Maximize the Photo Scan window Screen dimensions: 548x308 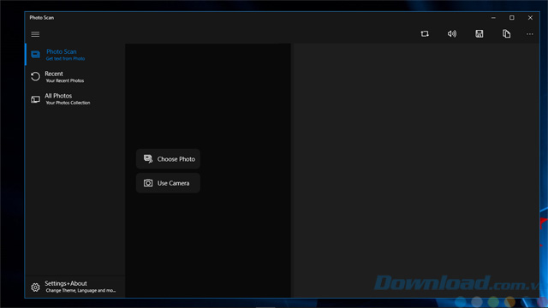pyautogui.click(x=512, y=18)
